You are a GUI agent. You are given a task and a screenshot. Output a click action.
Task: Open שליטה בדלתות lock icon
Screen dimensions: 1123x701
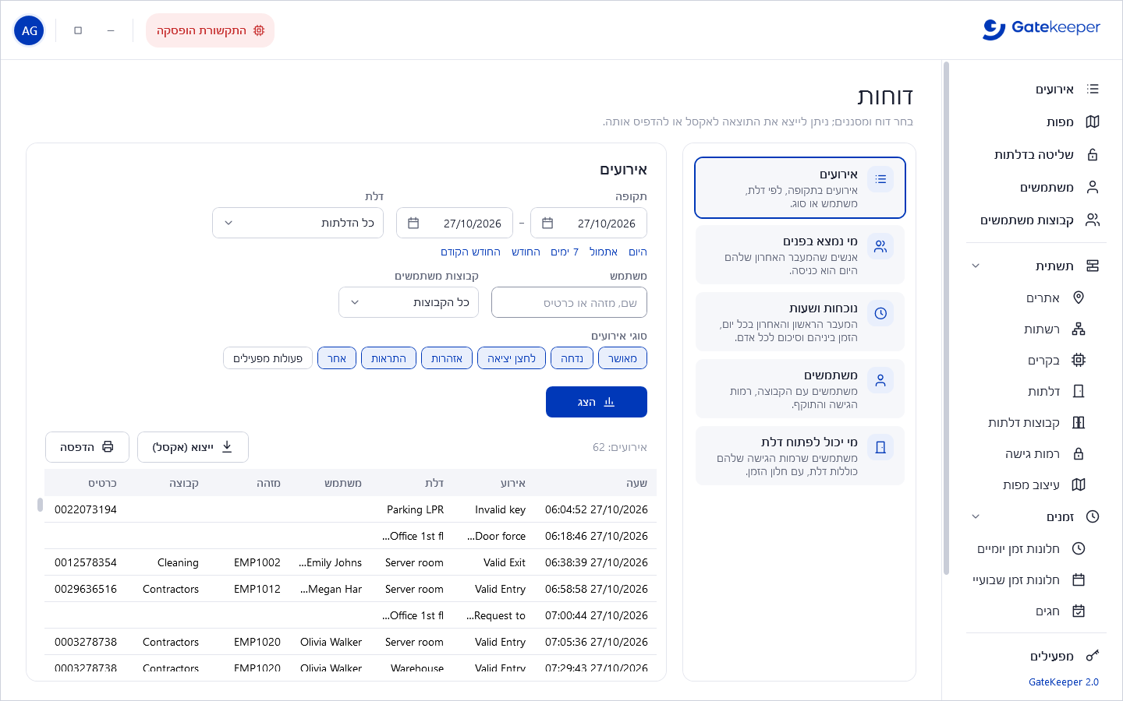1093,155
